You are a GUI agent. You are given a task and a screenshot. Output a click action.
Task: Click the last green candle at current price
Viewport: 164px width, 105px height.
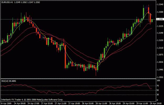point(152,20)
